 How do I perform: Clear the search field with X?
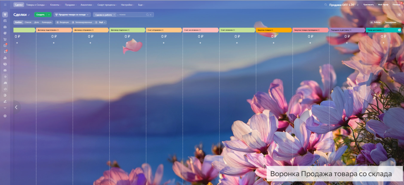click(151, 15)
